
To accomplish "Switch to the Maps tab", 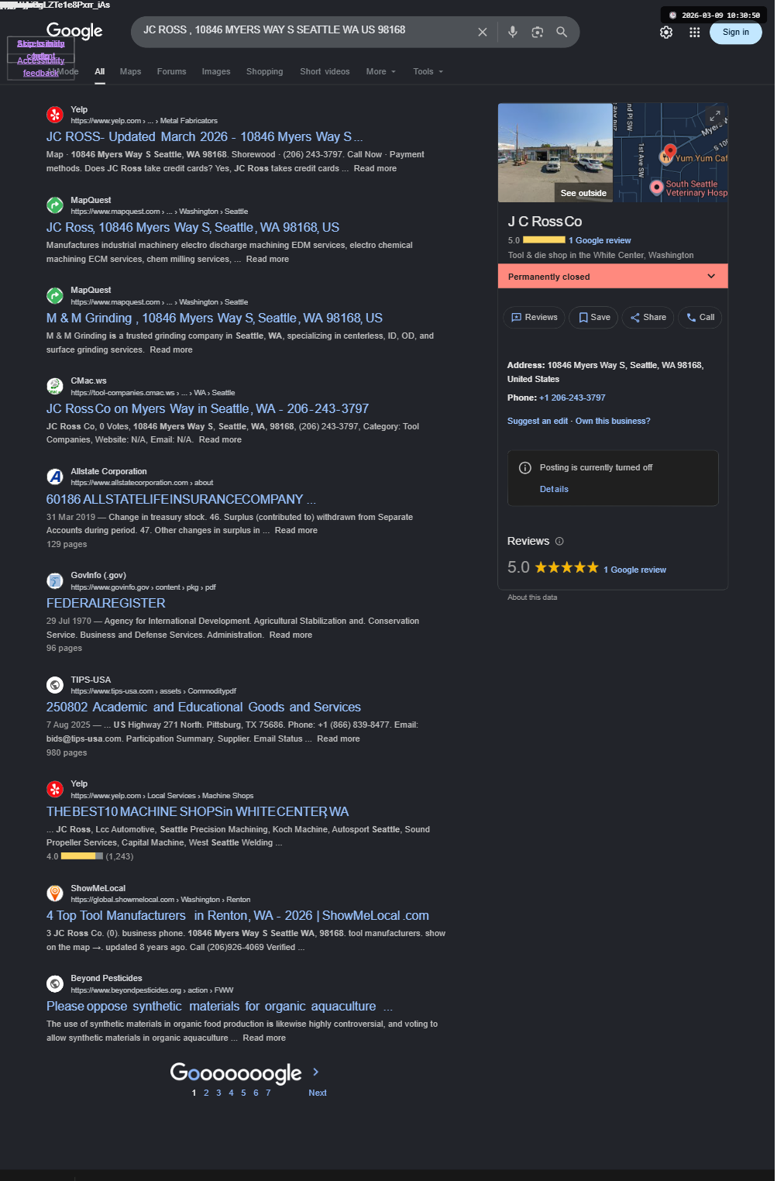I will (130, 71).
